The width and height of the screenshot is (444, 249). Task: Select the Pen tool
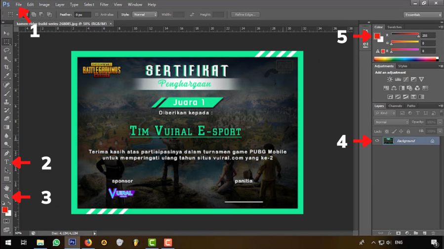click(6, 154)
